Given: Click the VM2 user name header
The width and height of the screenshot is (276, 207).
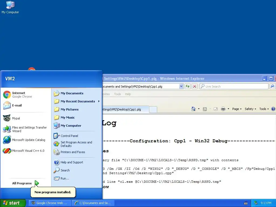Looking at the screenshot, I should point(10,79).
